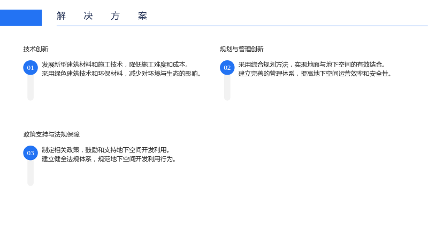Click the heading 规划与管理创新
Viewport: 428px width, 240px height.
[242, 49]
